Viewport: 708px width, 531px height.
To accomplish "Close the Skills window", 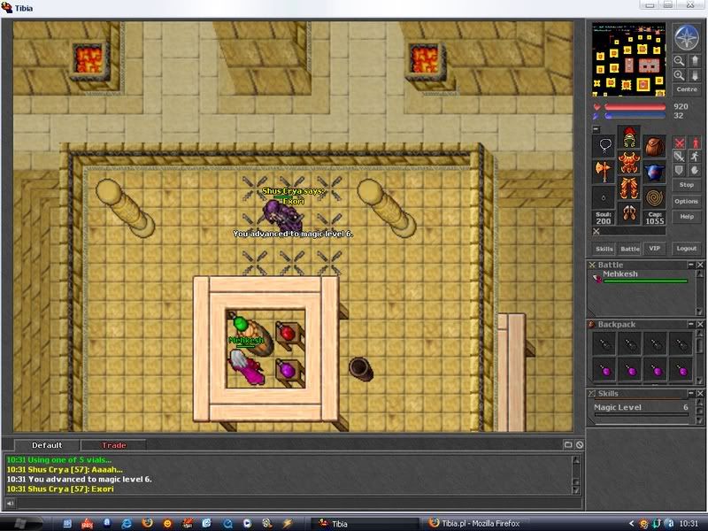I will tap(700, 393).
